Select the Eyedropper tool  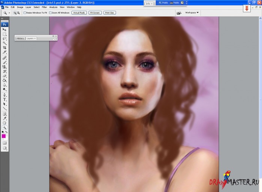4,119
